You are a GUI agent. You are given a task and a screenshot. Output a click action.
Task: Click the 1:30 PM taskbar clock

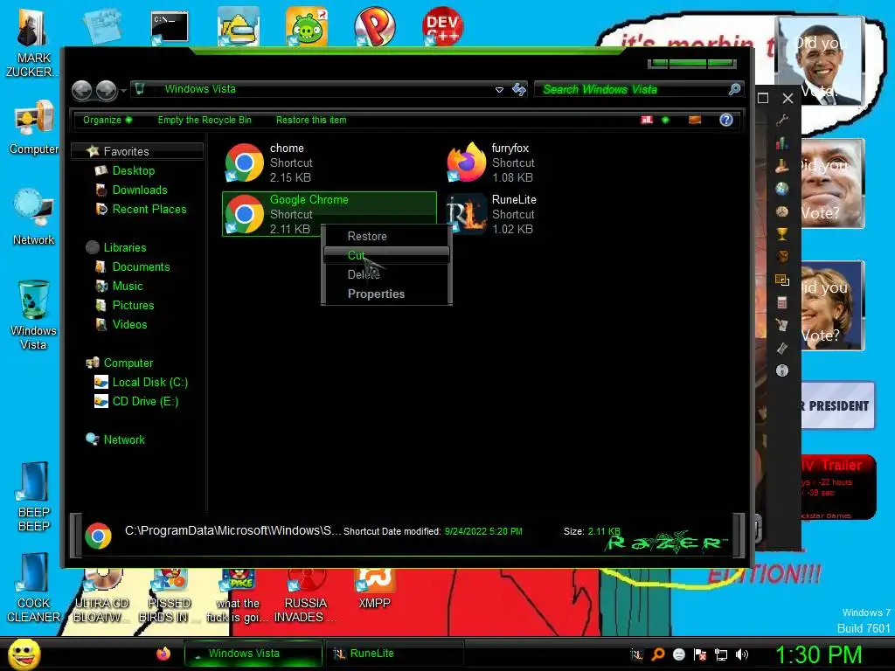click(818, 654)
